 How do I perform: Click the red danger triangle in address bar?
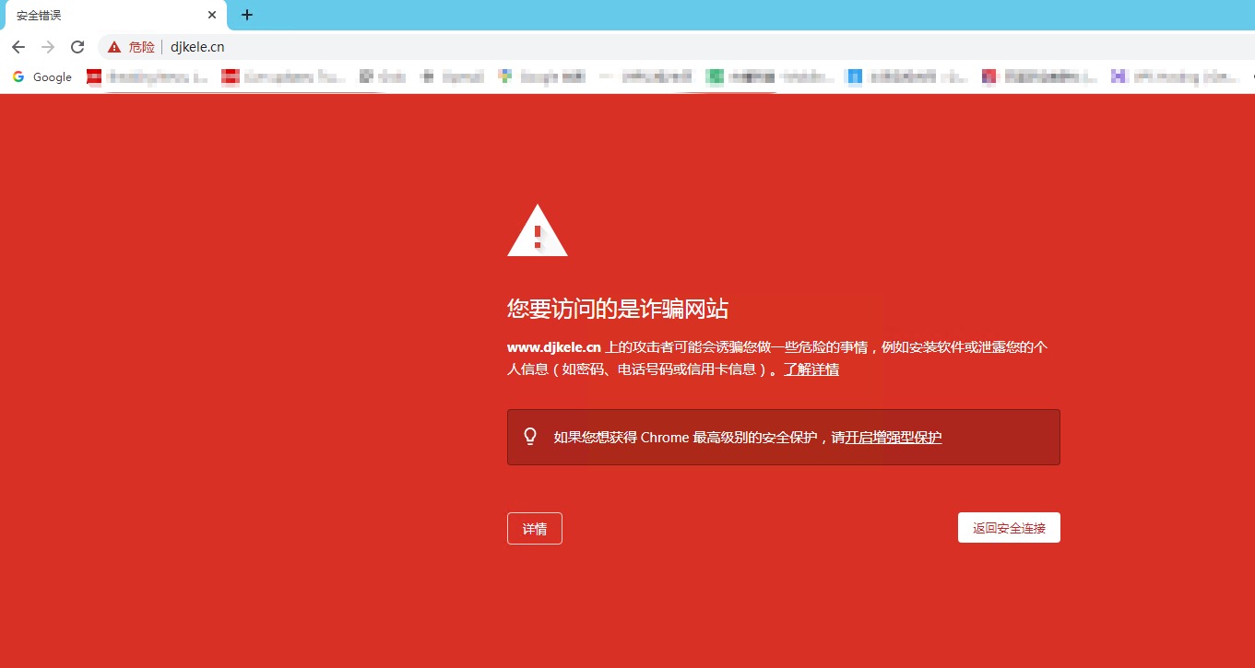114,47
